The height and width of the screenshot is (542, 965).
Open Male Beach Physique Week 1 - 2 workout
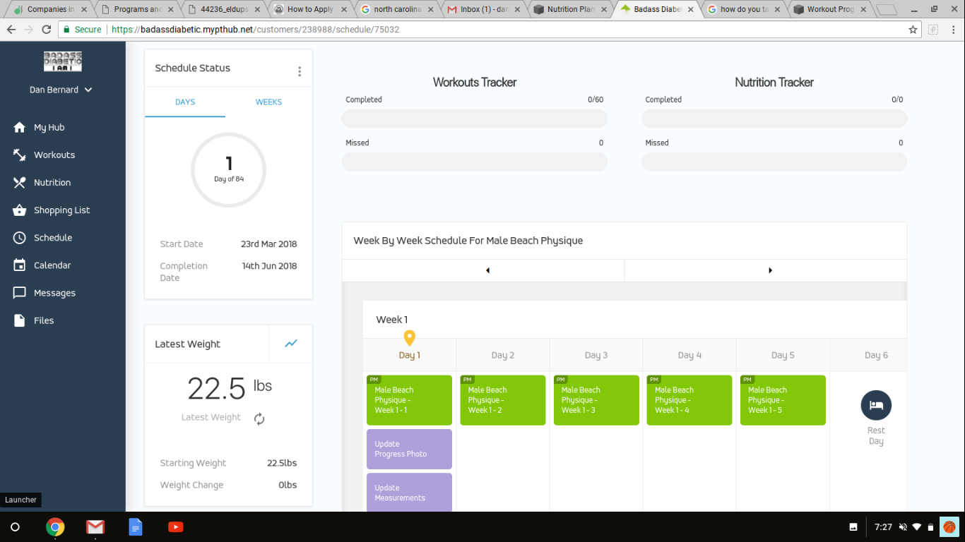(x=502, y=400)
